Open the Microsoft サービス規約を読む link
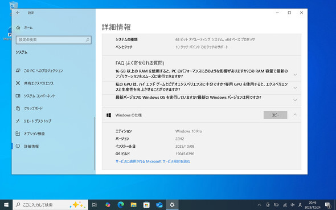The image size is (336, 210). [153, 161]
